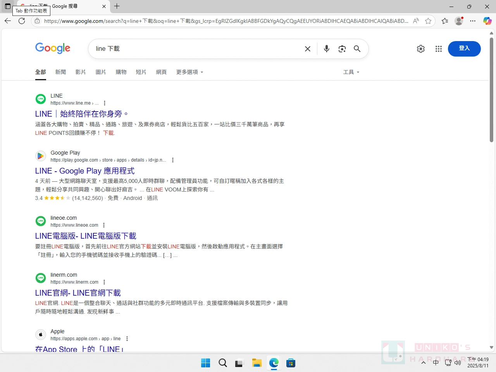View site information lock icon
The width and height of the screenshot is (496, 372).
37,21
